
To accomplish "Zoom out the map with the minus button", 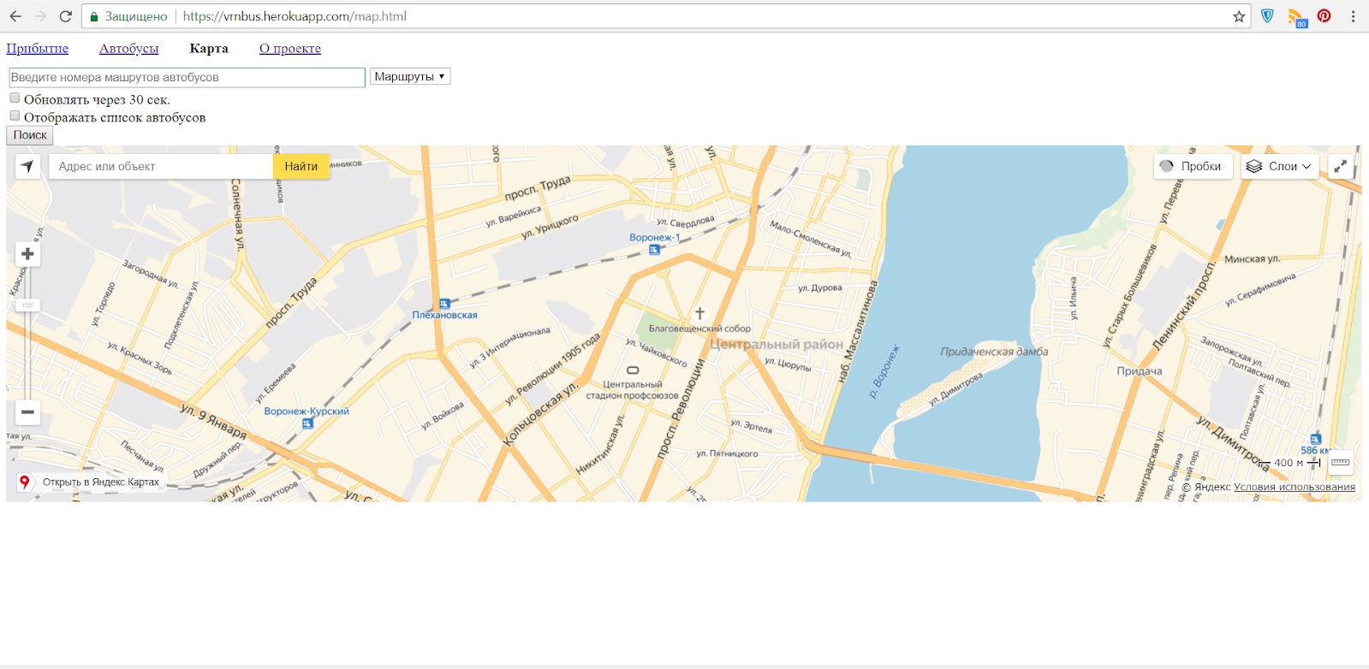I will click(x=27, y=412).
